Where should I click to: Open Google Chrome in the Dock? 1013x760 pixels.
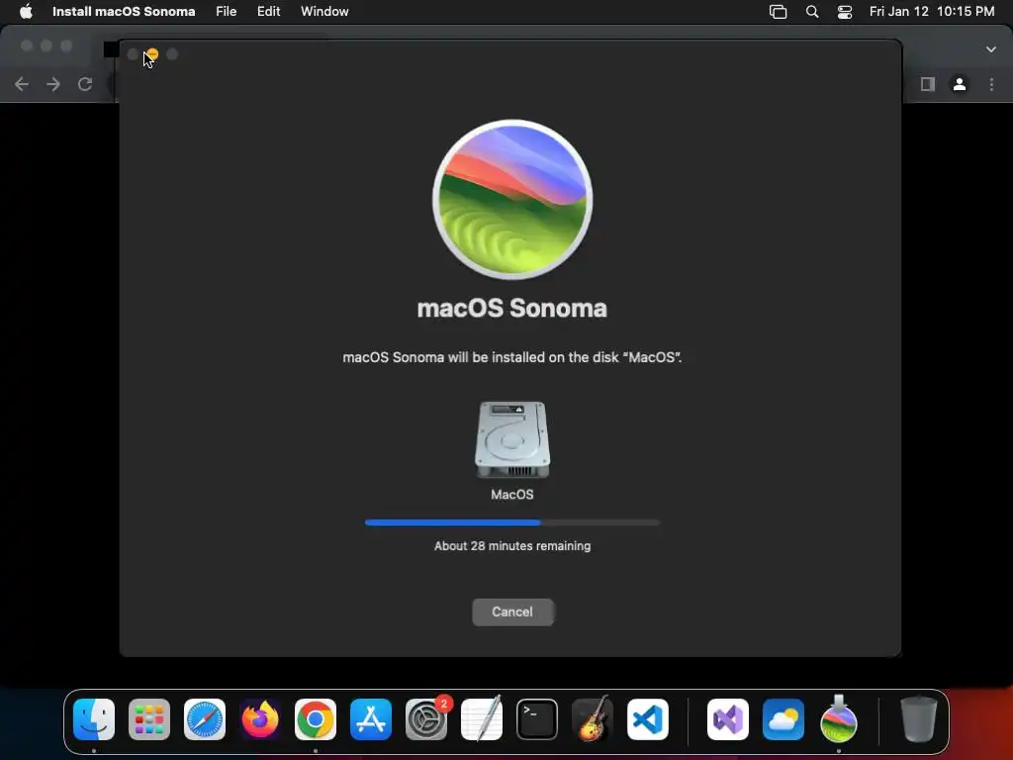(316, 719)
